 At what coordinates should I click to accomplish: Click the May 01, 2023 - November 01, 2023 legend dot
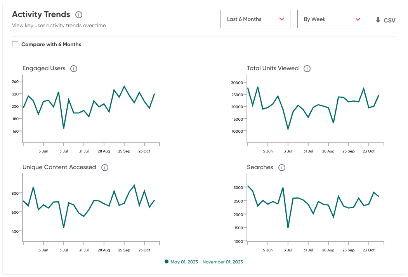[167, 261]
